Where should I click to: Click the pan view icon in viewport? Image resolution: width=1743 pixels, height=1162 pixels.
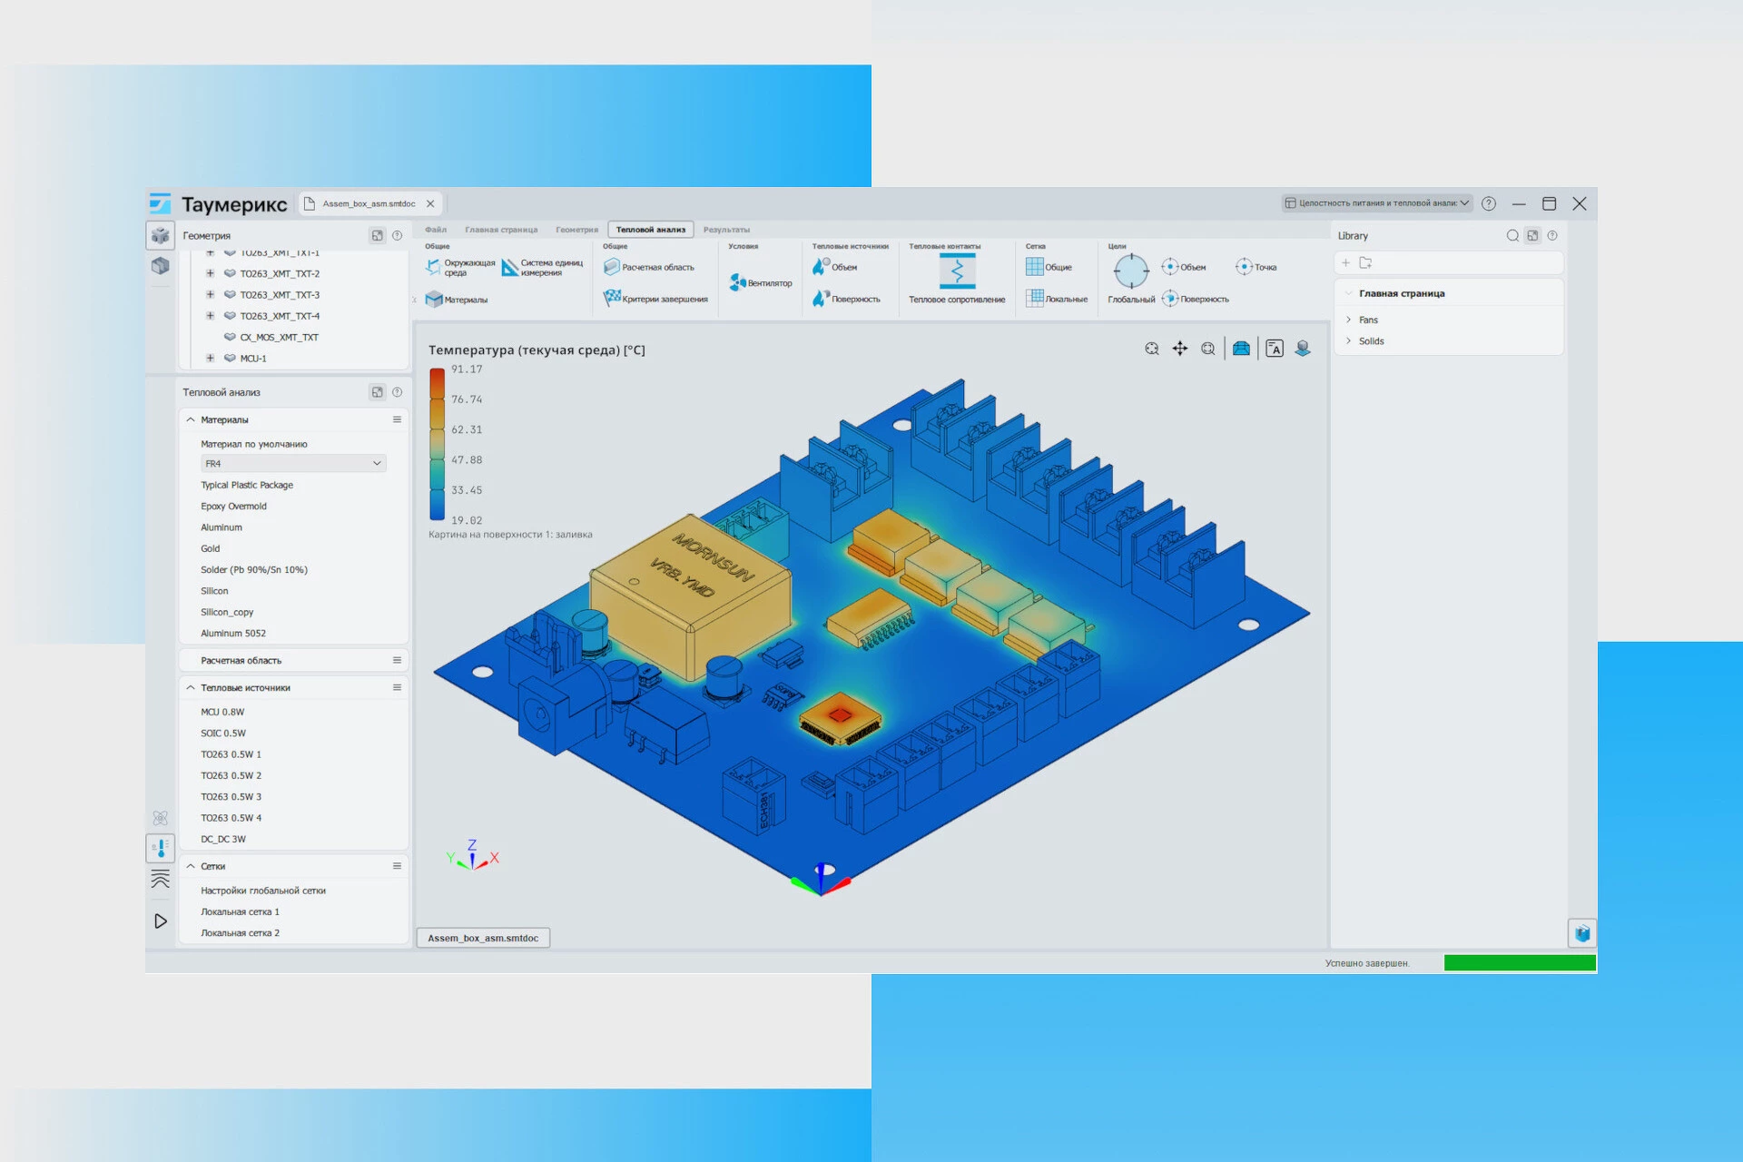pyautogui.click(x=1179, y=349)
